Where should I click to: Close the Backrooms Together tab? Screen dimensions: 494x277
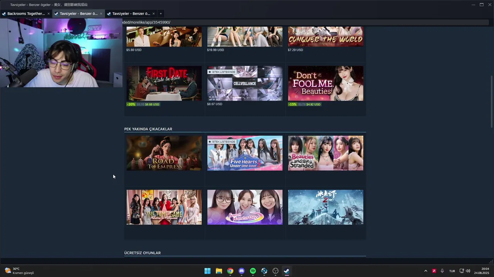(x=49, y=13)
